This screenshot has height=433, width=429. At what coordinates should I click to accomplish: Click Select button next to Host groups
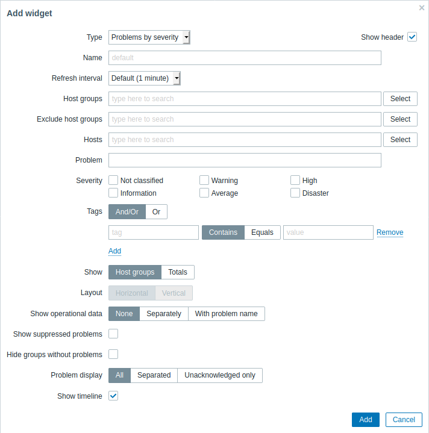tap(400, 99)
